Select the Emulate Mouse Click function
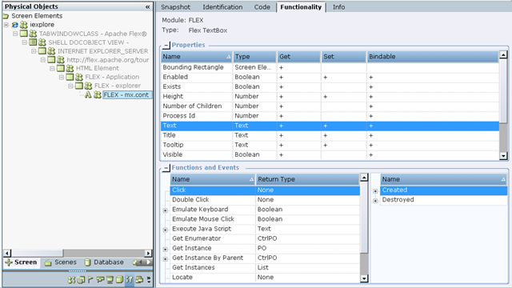Screen dimensions: 512x288 265,219
